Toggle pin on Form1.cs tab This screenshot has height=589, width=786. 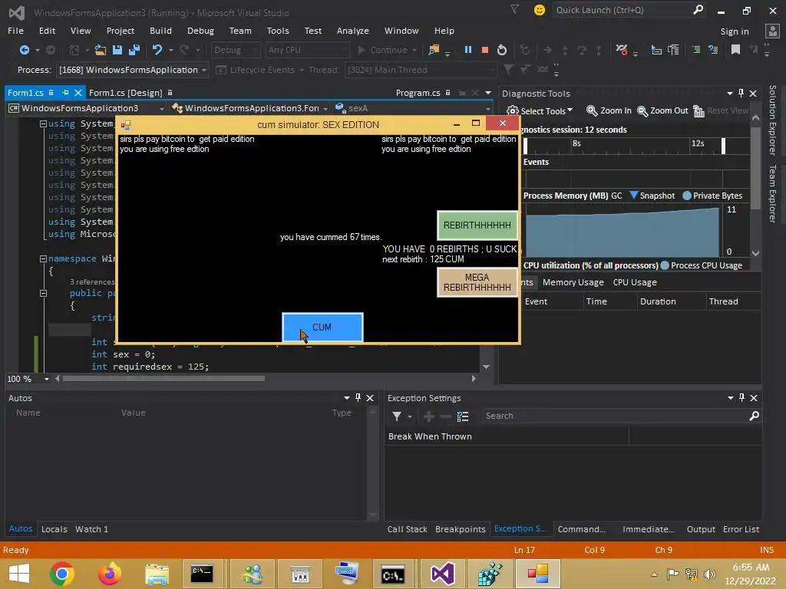[66, 93]
